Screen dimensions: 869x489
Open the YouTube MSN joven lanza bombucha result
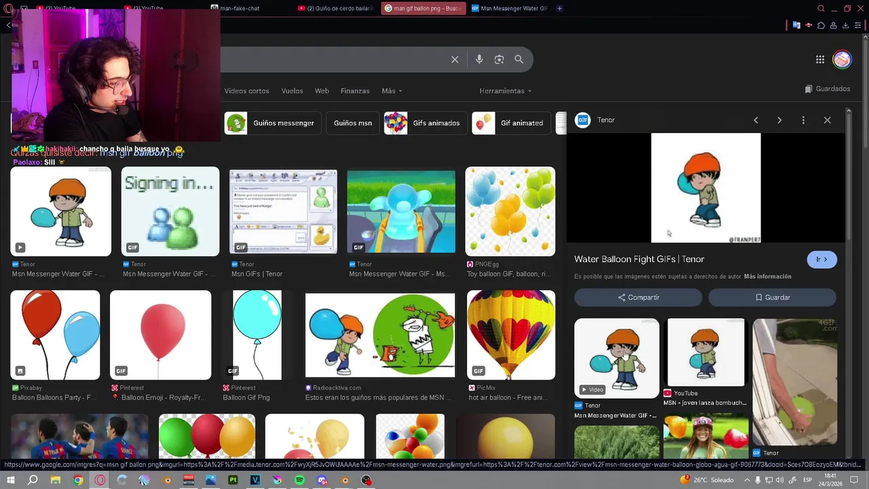[x=705, y=363]
